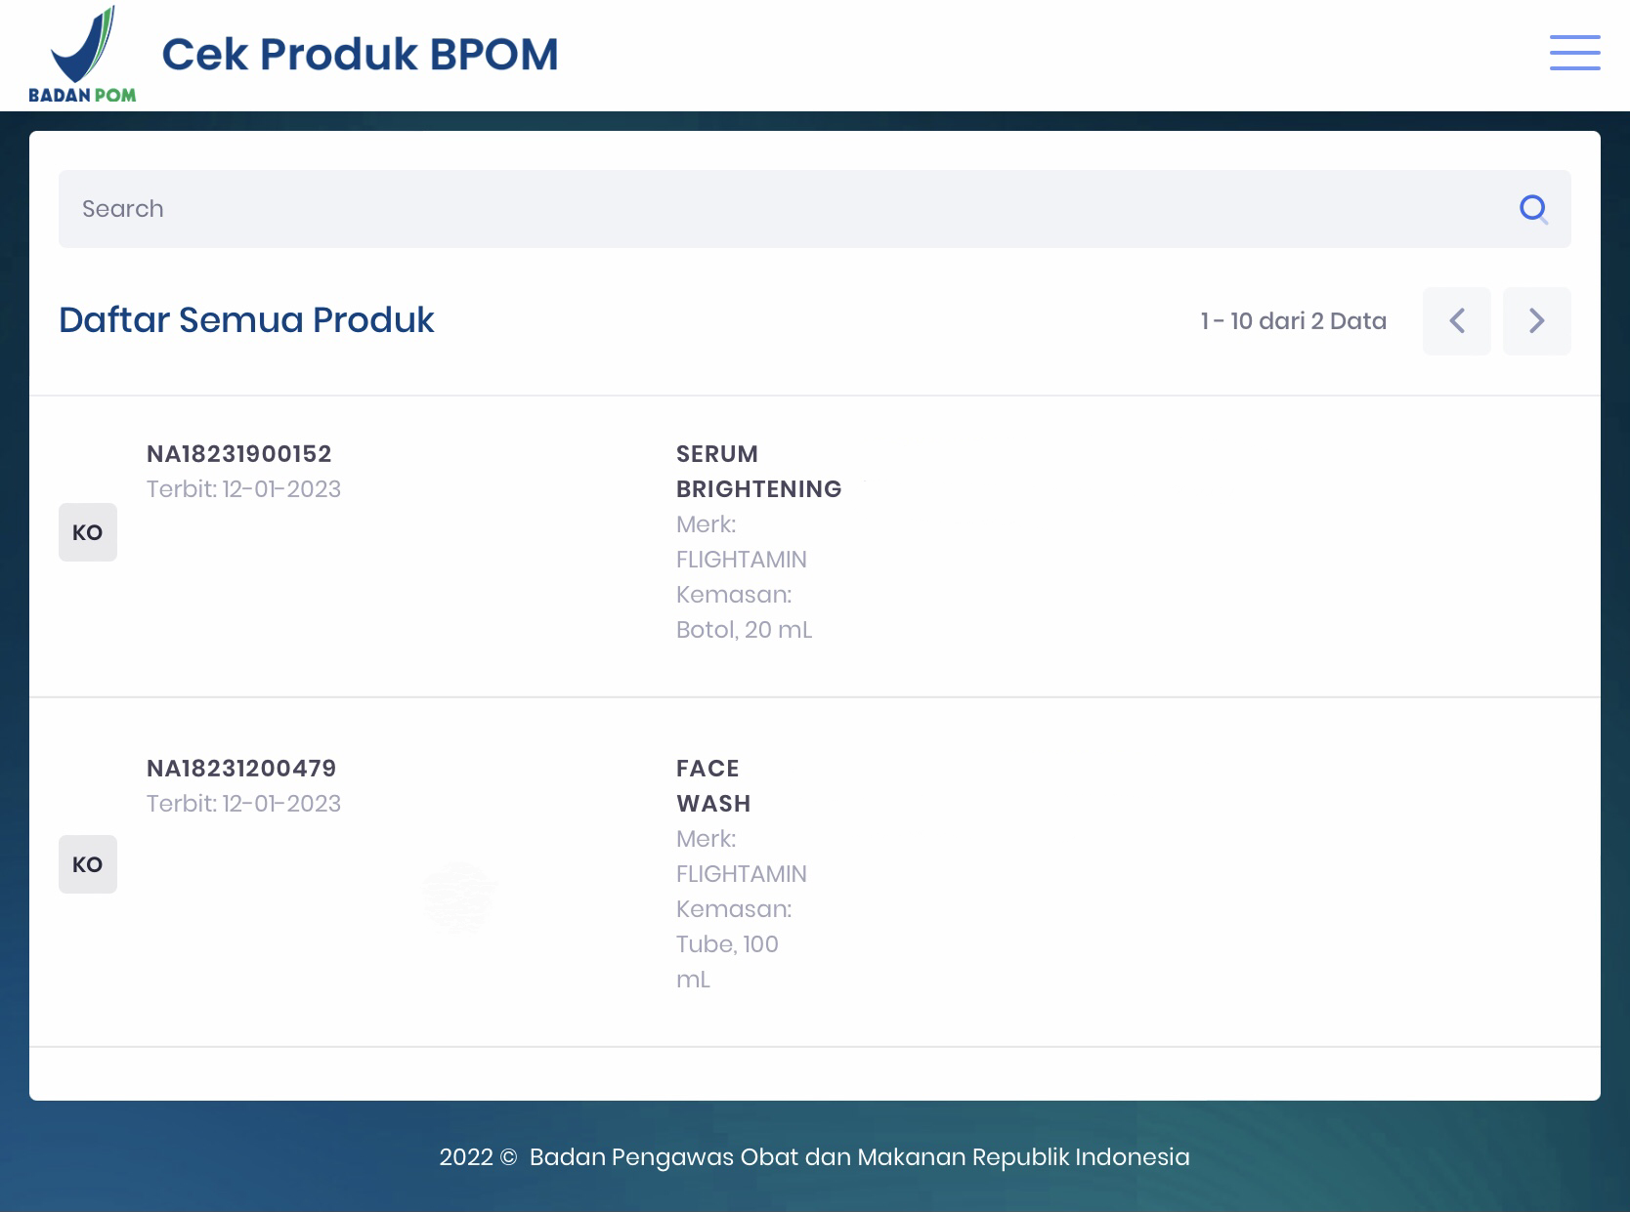Open the hamburger navigation menu
Image resolution: width=1630 pixels, height=1212 pixels.
(x=1574, y=53)
